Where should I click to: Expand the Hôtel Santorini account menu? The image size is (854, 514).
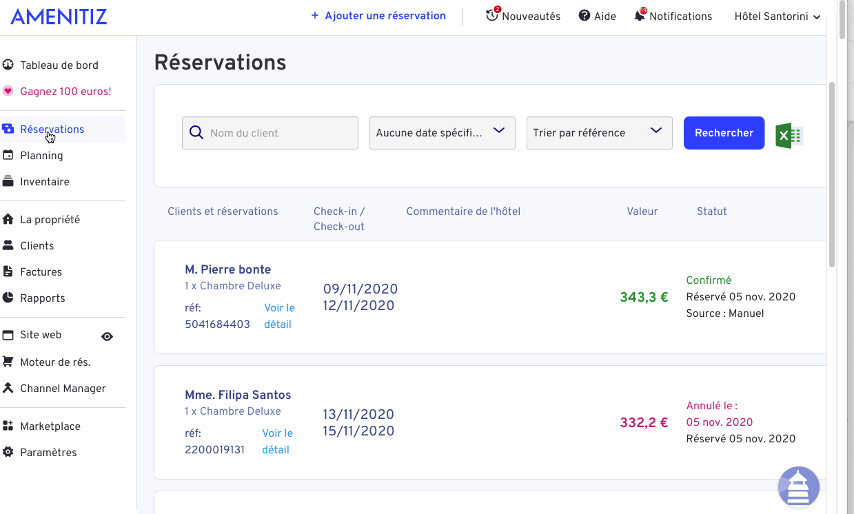pyautogui.click(x=777, y=17)
